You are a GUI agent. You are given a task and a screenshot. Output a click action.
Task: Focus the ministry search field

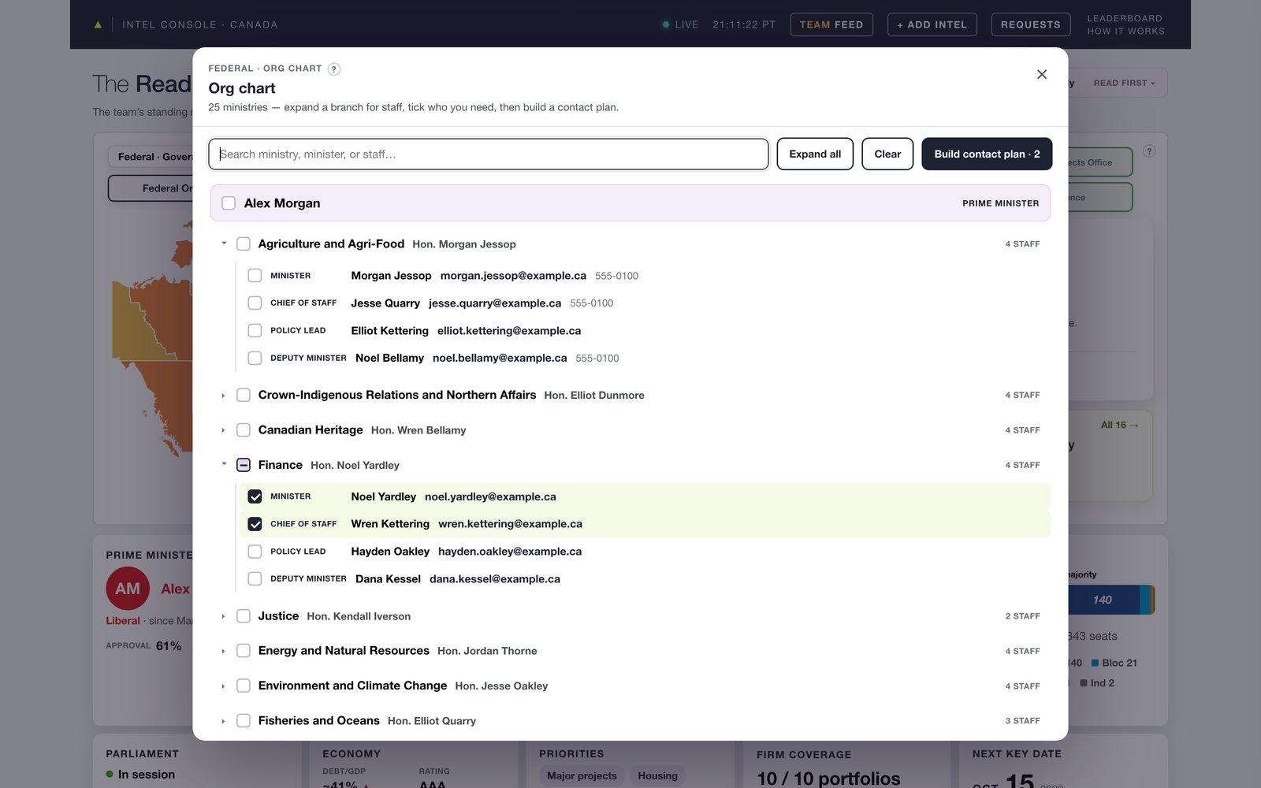click(489, 154)
